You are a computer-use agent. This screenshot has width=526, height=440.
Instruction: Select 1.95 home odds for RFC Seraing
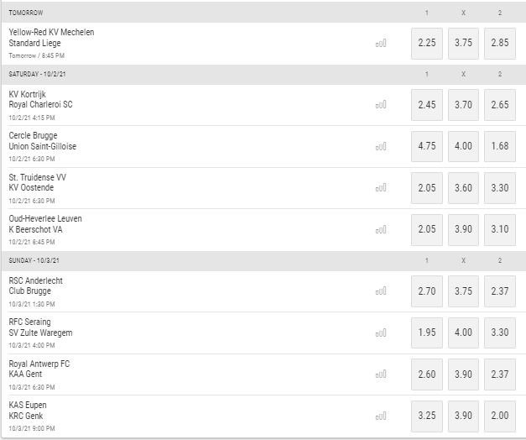[x=427, y=333]
